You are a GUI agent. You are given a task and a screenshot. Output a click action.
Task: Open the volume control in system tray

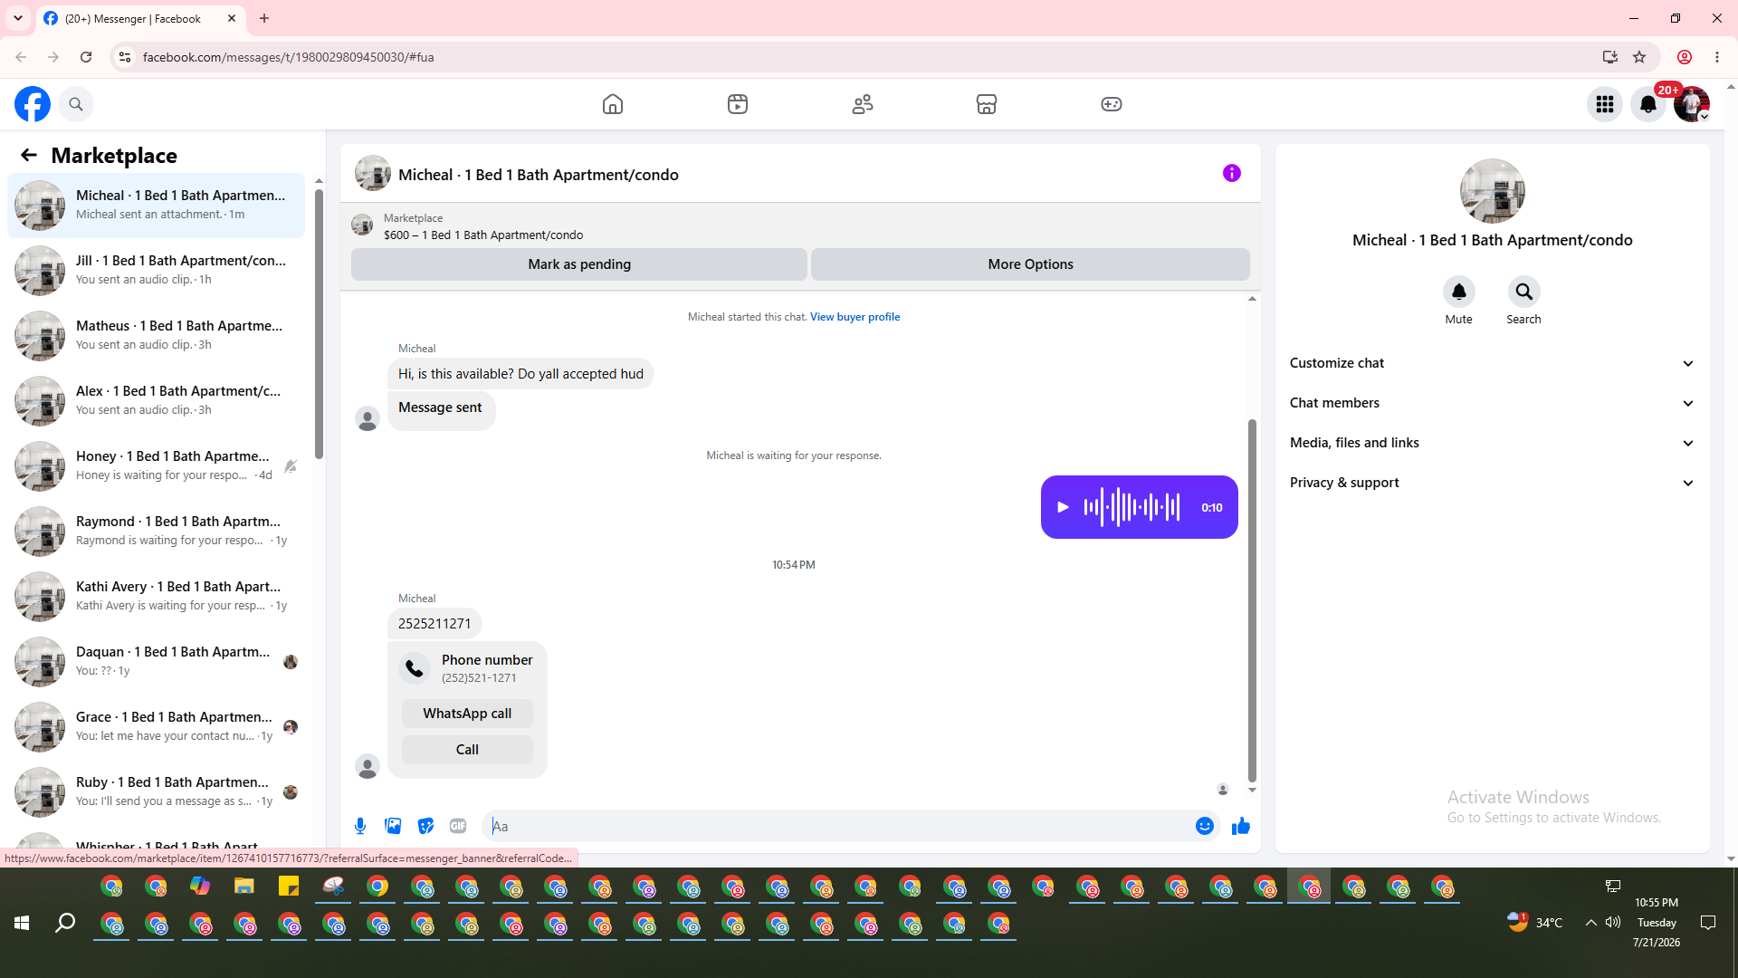(1613, 923)
